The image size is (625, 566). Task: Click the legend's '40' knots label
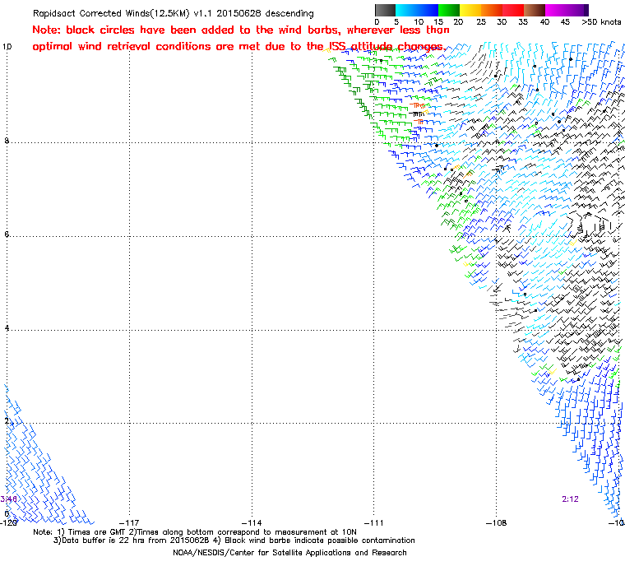coord(544,22)
